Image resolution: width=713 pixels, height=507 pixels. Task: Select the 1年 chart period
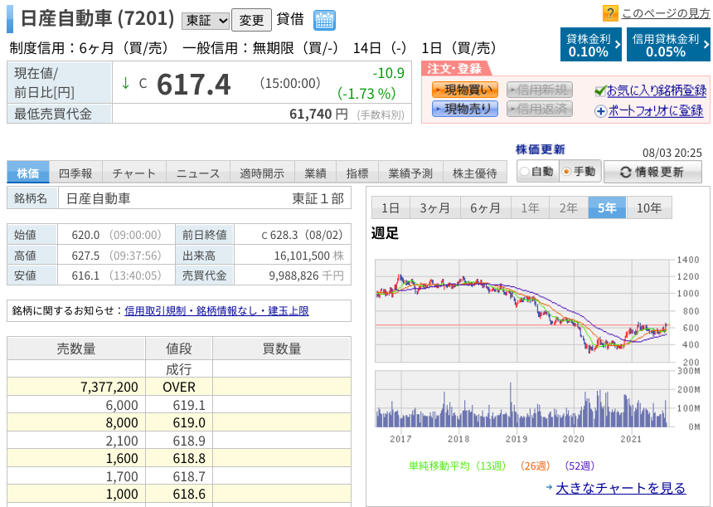(531, 208)
